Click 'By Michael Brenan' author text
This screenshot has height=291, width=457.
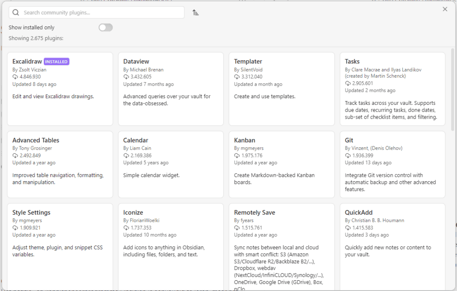[143, 70]
